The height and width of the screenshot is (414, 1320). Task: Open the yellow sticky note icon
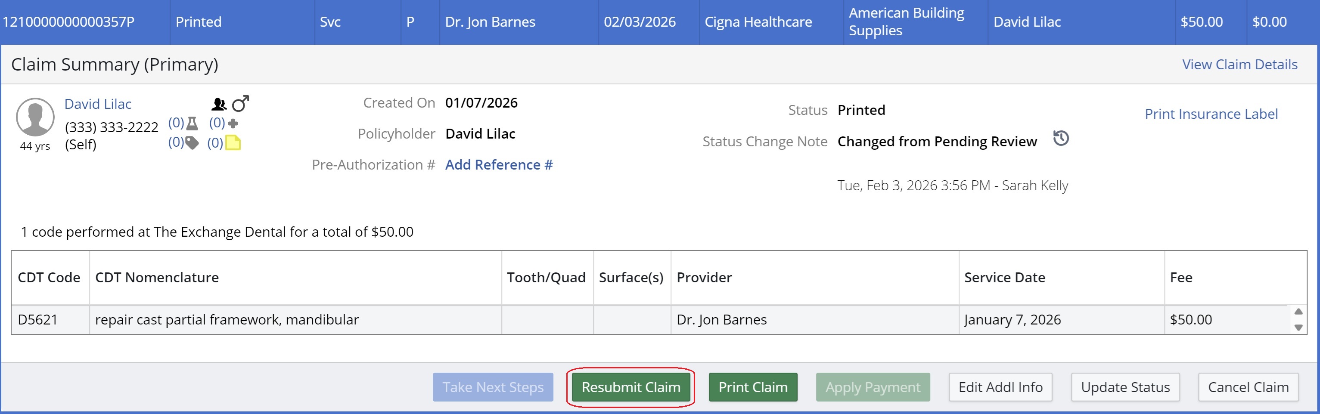[x=233, y=143]
